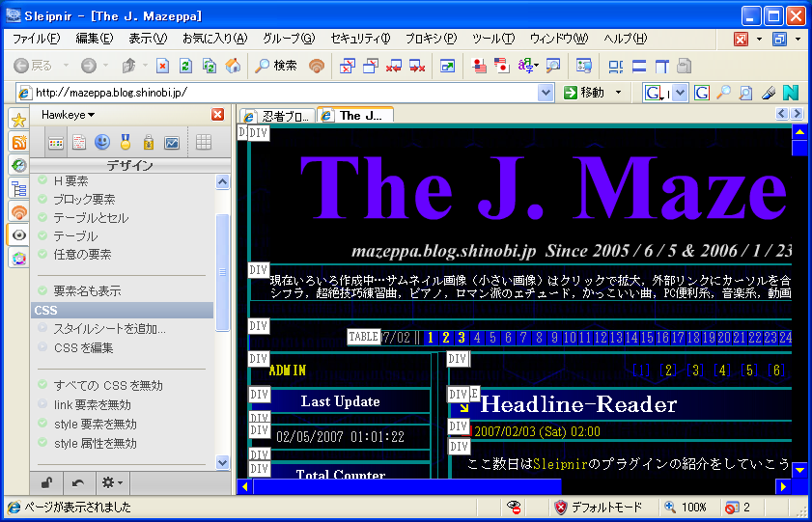Click Hawkeye calendar-style first icon

tap(56, 142)
